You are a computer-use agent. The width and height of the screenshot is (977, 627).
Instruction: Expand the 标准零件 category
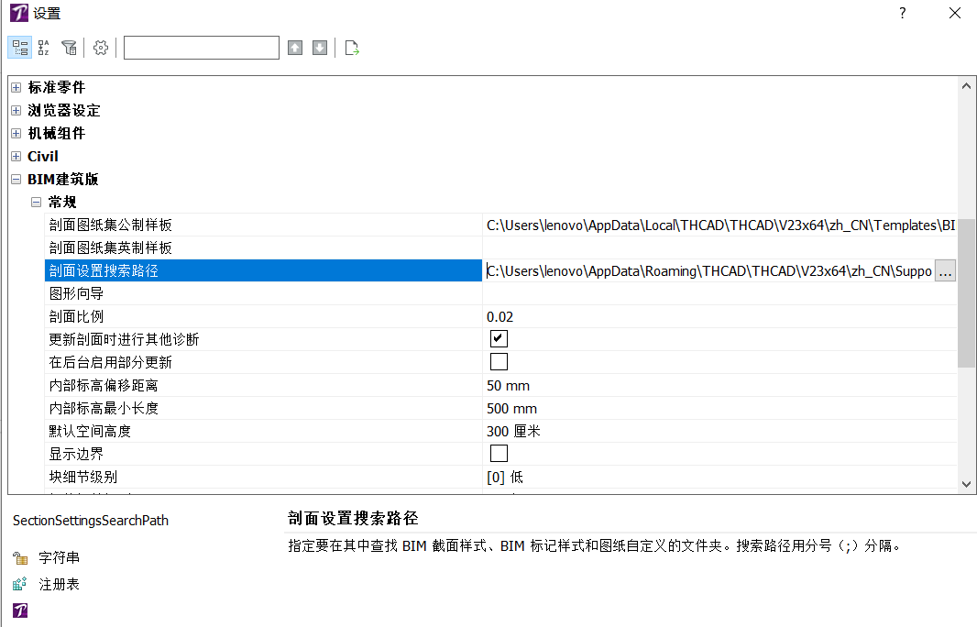point(16,87)
